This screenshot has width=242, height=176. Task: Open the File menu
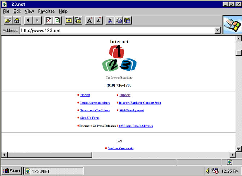[6, 12]
